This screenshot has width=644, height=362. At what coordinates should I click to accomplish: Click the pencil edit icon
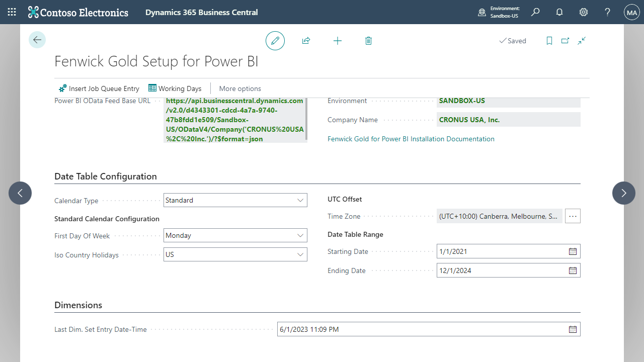(x=275, y=41)
